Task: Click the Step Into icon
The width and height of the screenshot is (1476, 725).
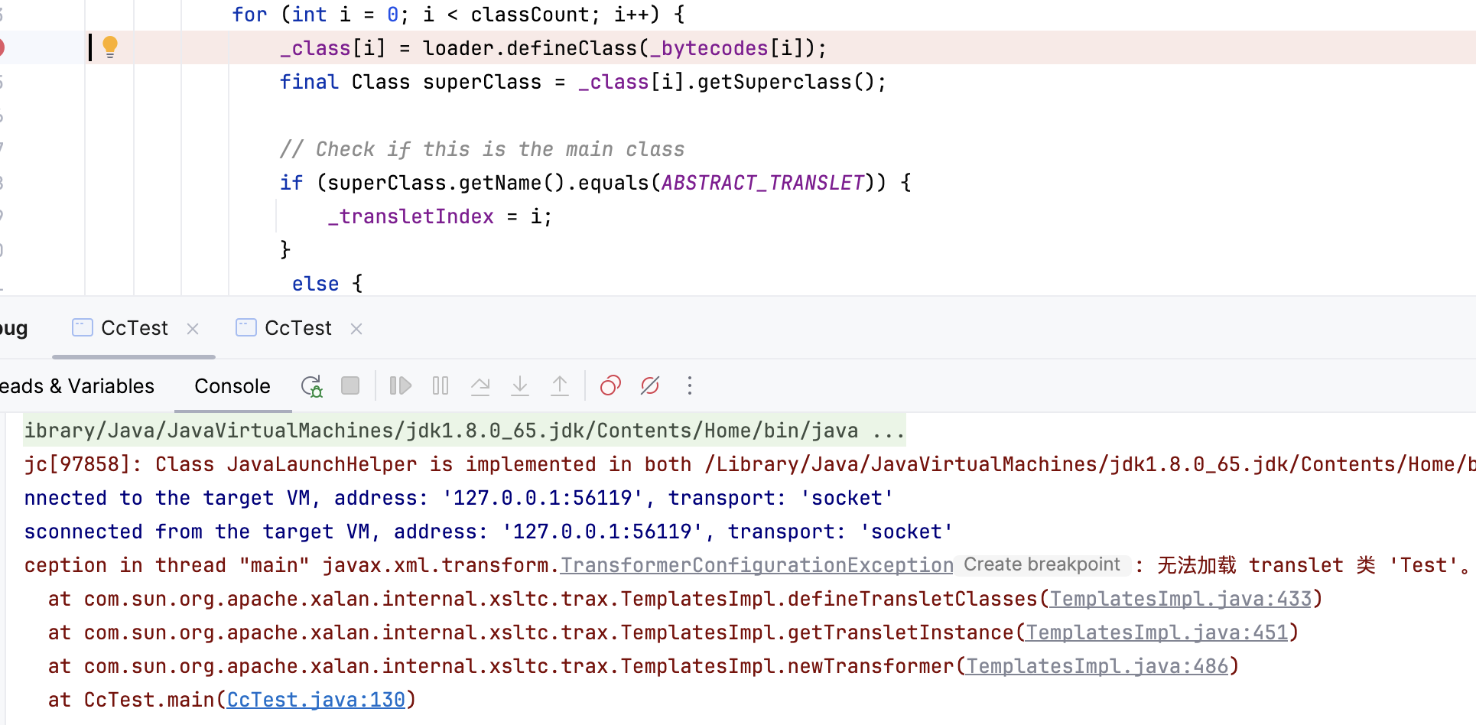Action: pos(520,385)
